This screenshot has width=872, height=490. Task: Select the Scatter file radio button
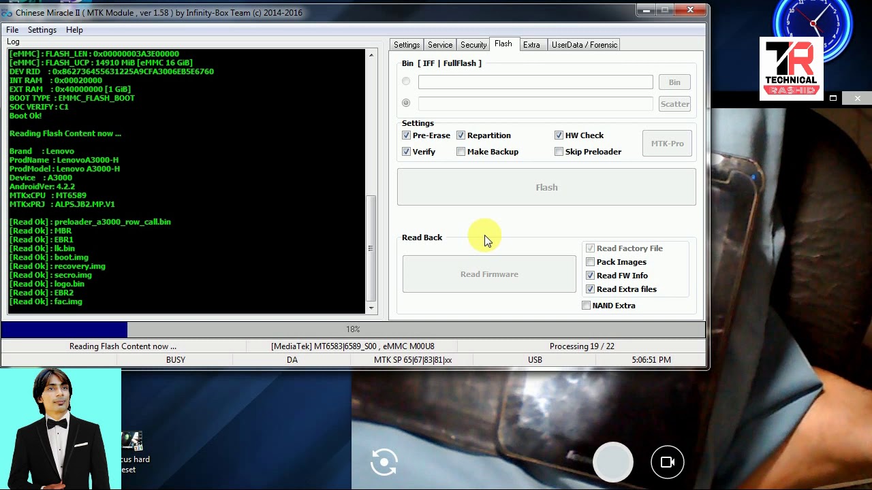(x=406, y=103)
